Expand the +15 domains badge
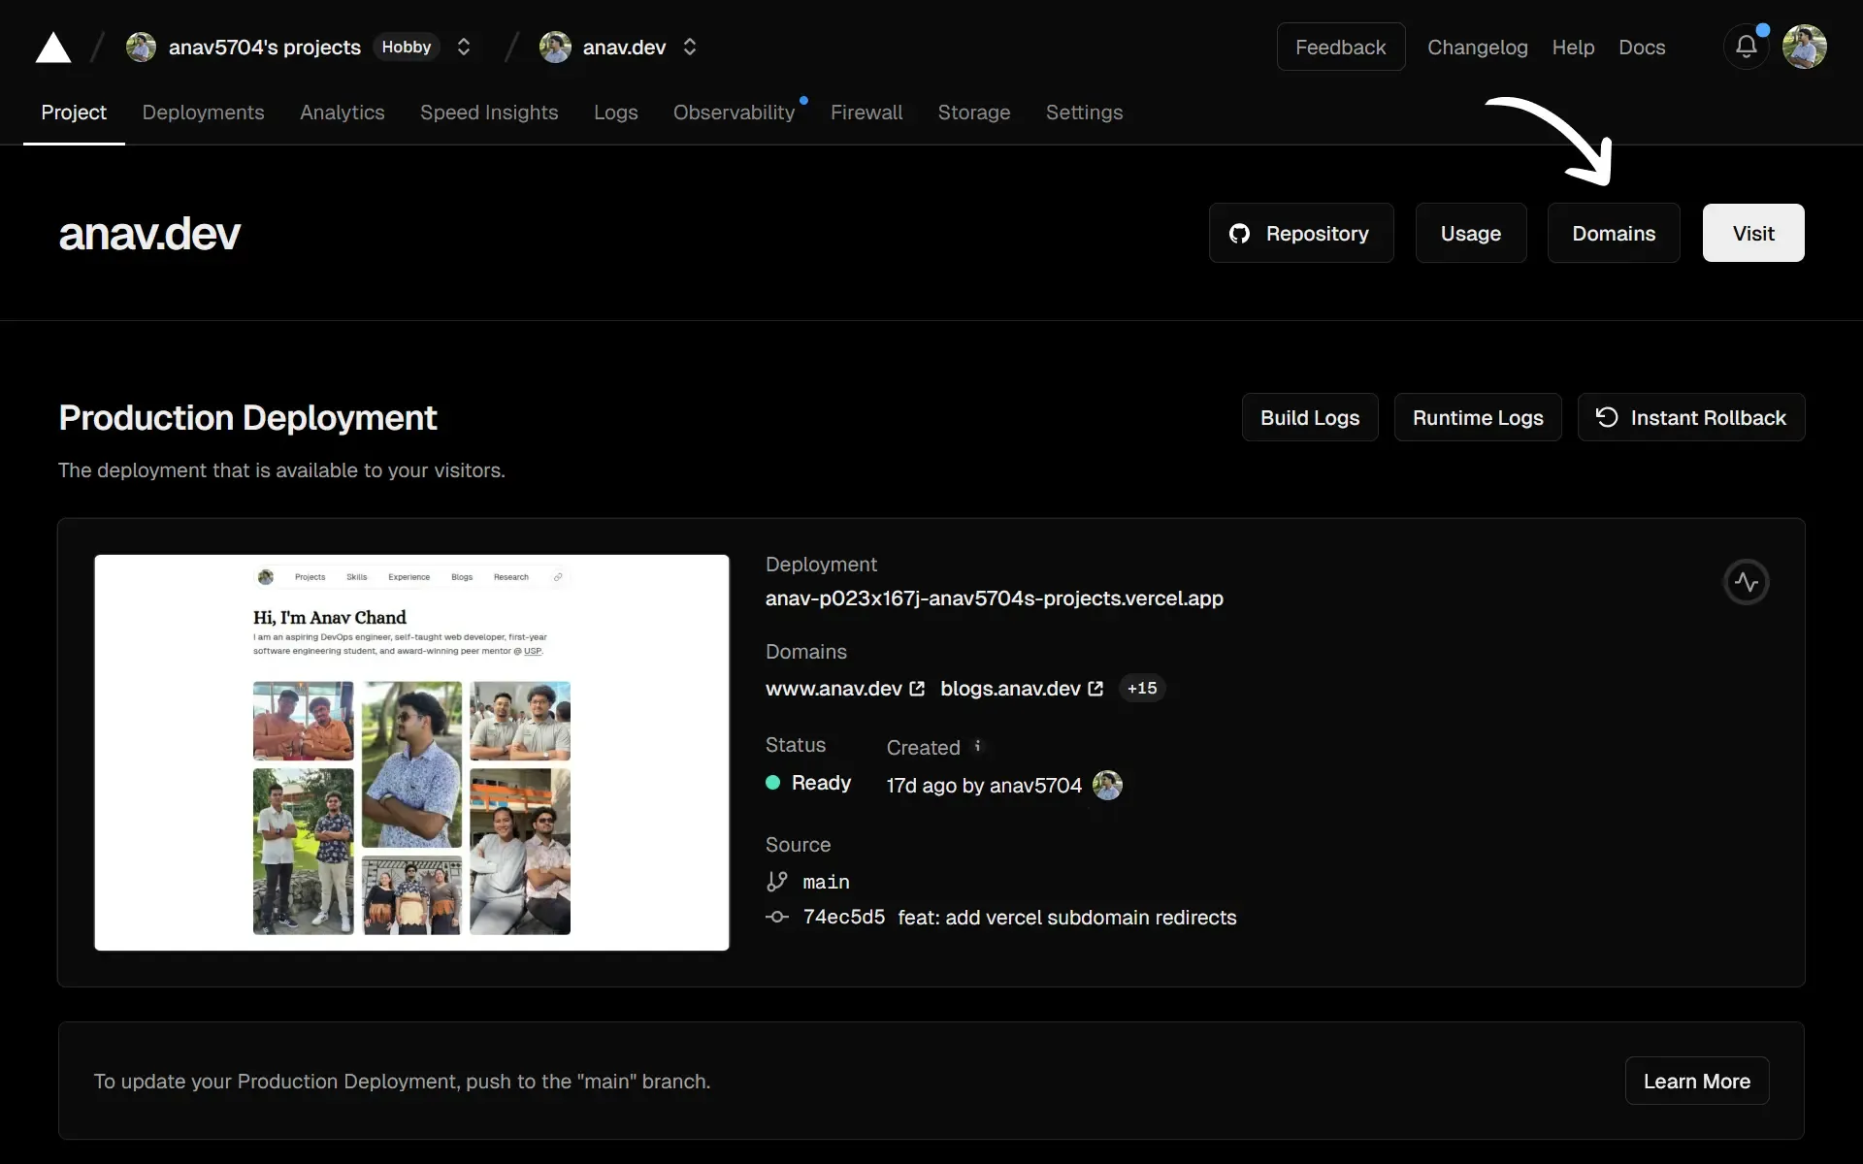 [x=1142, y=688]
